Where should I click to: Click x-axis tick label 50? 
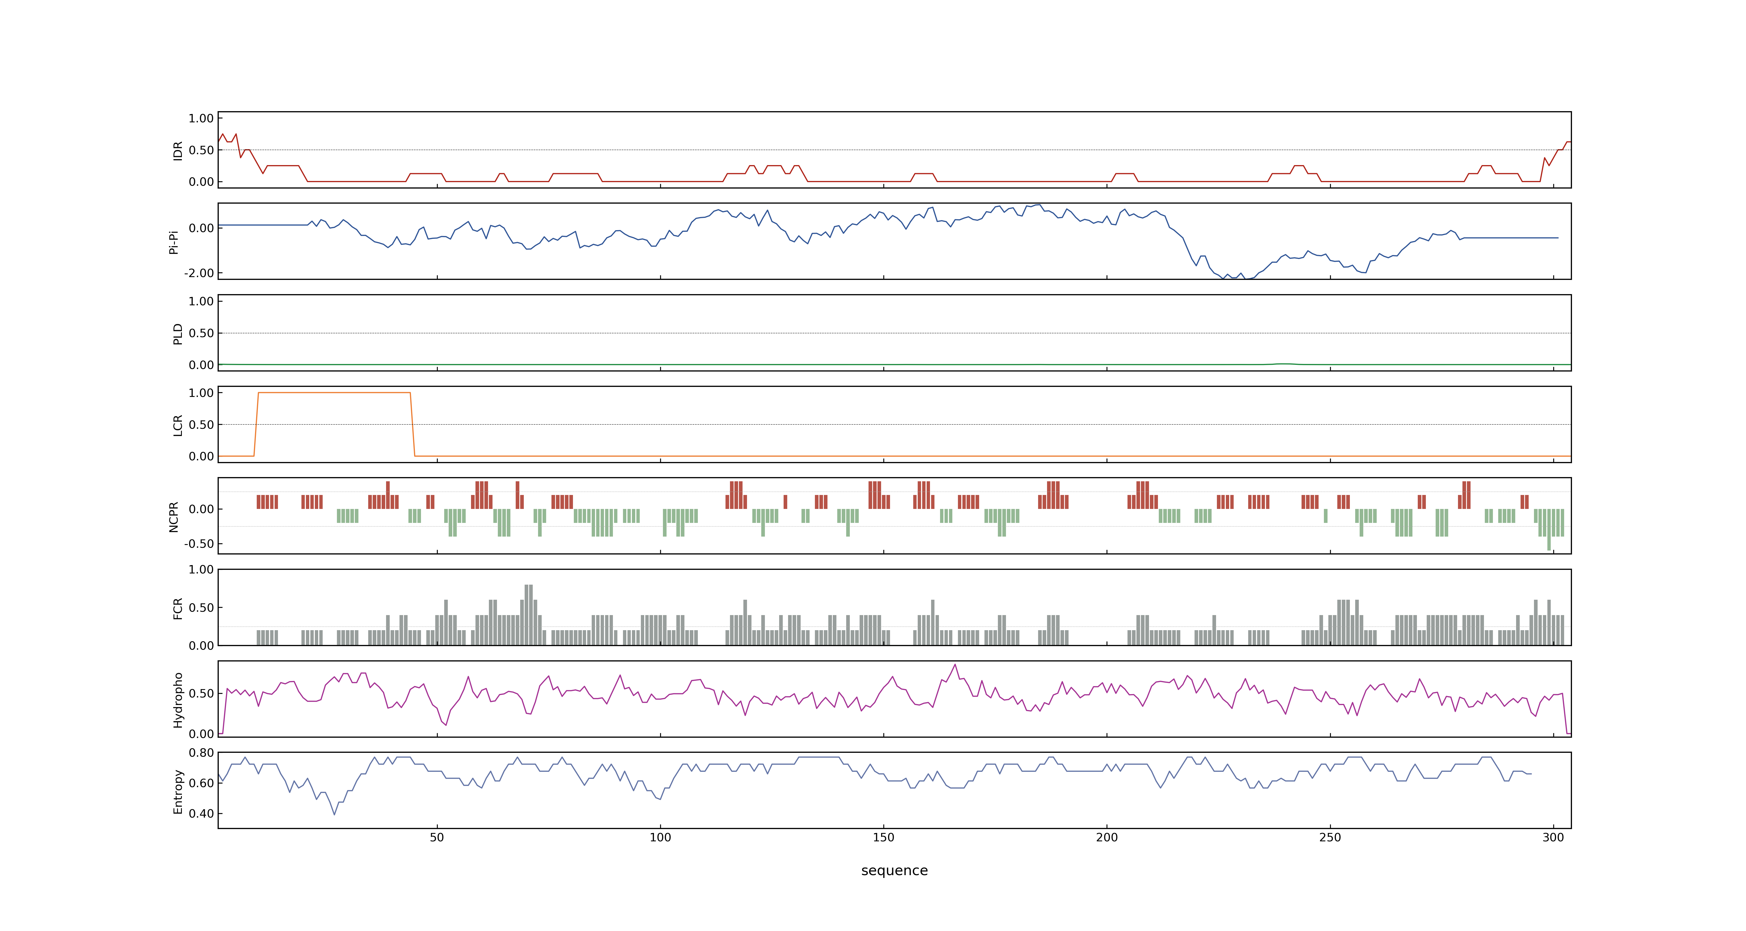click(437, 837)
